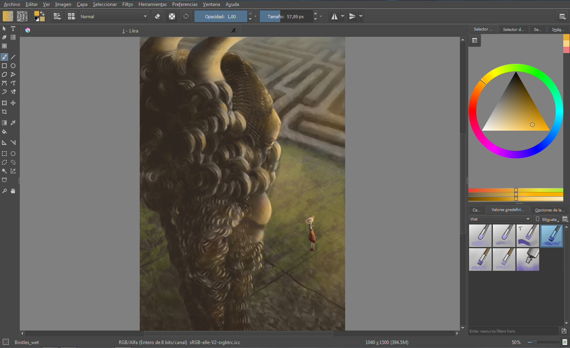570x348 pixels.
Task: Select the Polyline tool
Action: point(13,74)
